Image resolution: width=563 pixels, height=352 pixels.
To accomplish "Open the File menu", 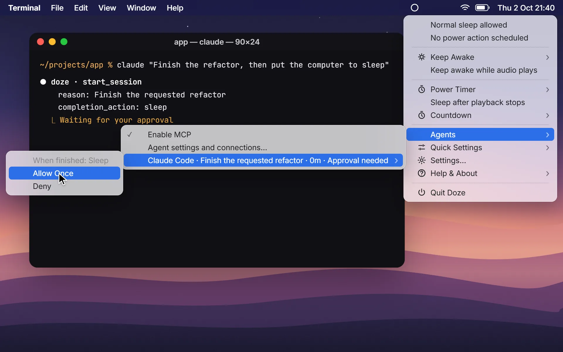I will point(57,8).
